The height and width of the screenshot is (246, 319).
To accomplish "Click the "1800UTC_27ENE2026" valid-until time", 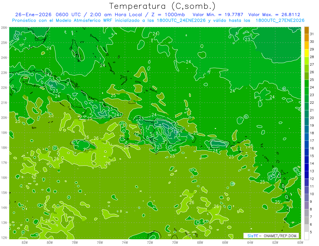I will [x=280, y=20].
